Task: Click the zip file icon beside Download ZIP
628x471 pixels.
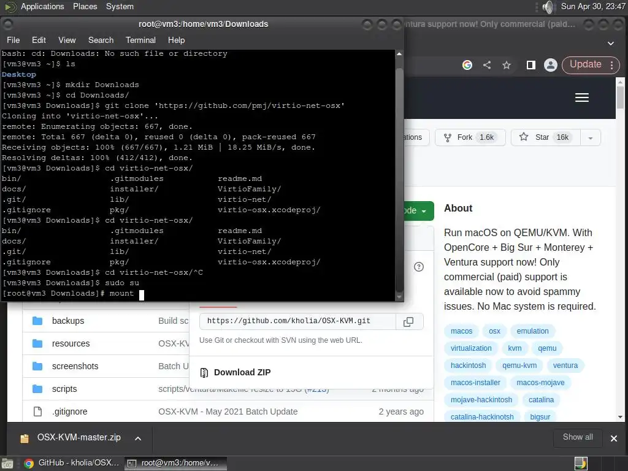Action: 204,372
